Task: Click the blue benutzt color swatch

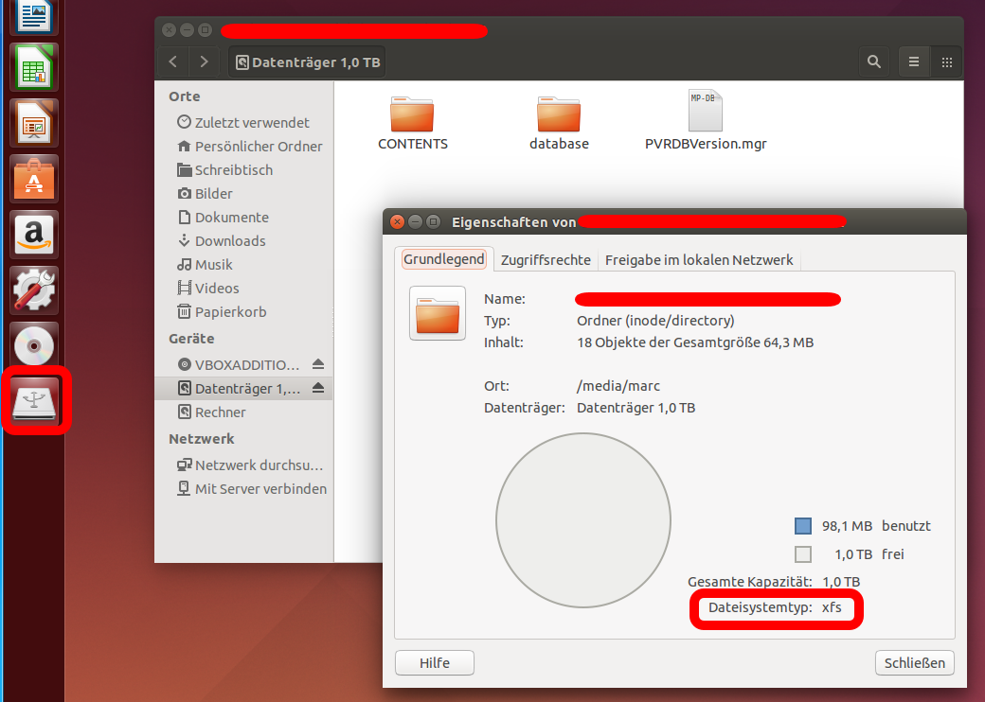Action: 802,525
